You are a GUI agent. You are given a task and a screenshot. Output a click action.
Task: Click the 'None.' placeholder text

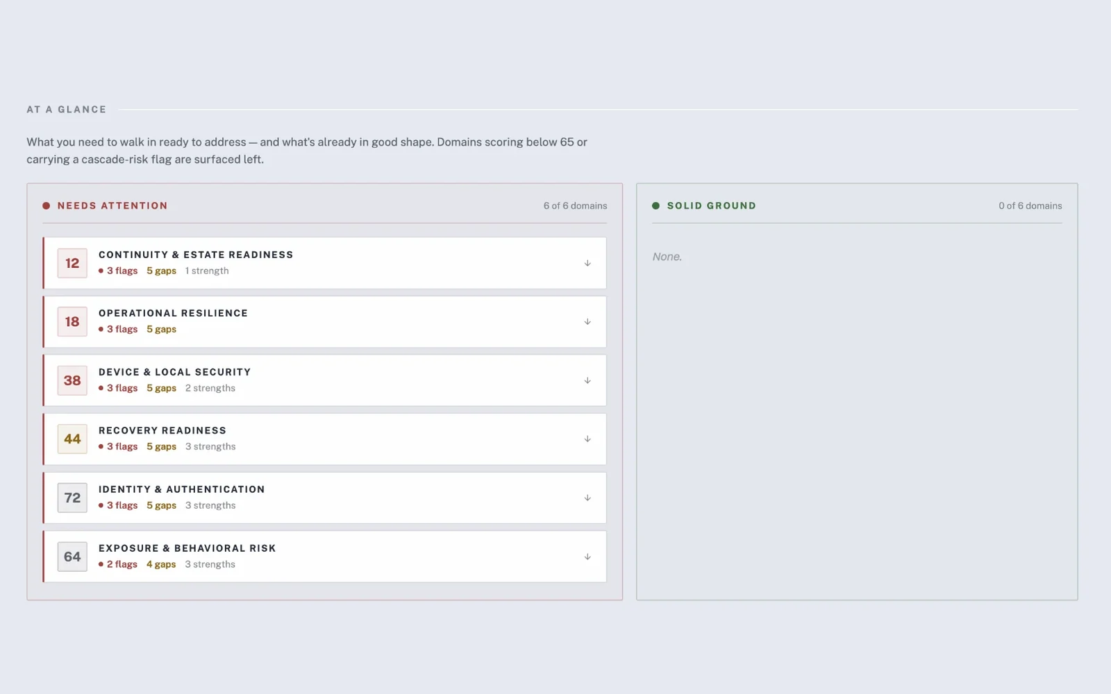[x=667, y=257]
